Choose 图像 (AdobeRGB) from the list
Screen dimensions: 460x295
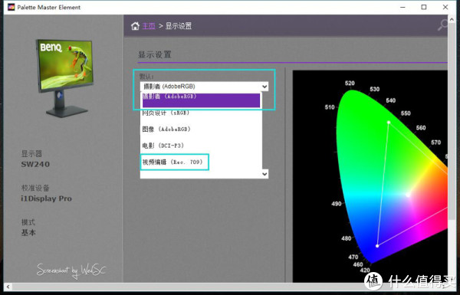[x=166, y=129]
